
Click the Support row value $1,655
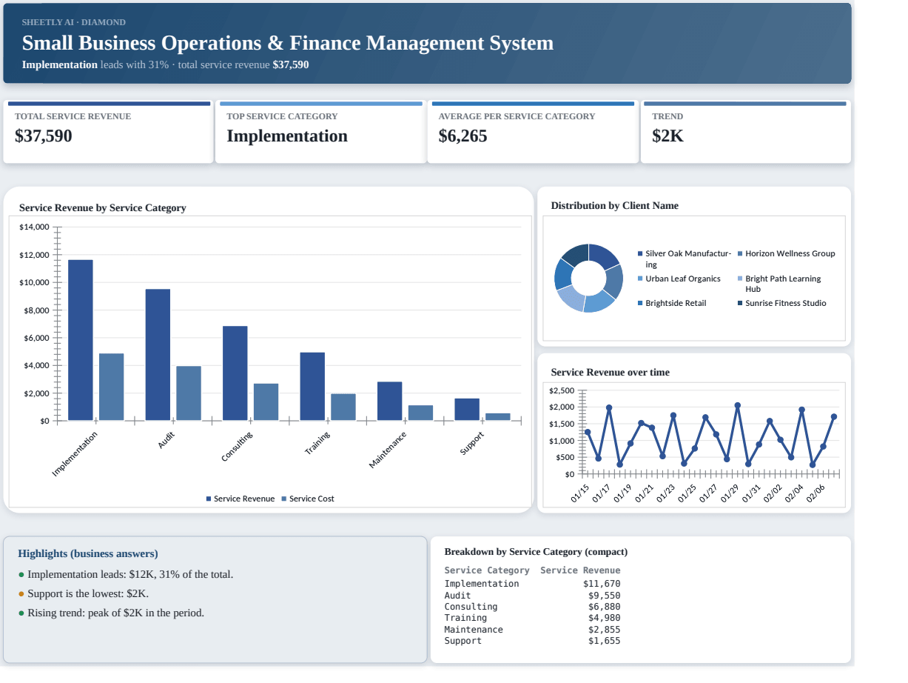coord(605,641)
